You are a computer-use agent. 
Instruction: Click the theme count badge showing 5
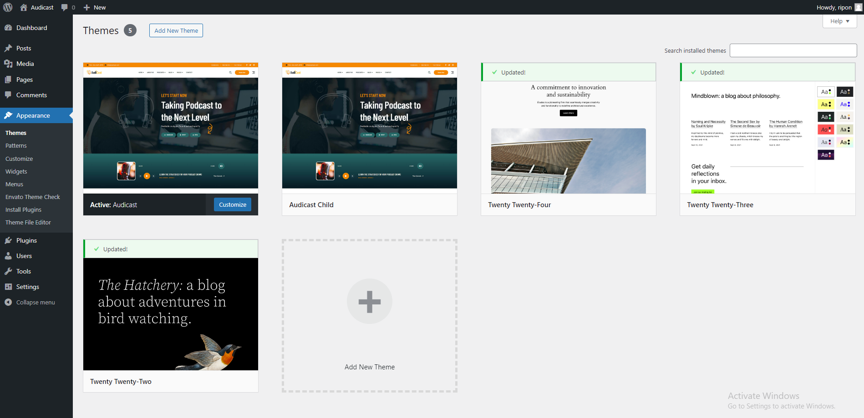[130, 30]
